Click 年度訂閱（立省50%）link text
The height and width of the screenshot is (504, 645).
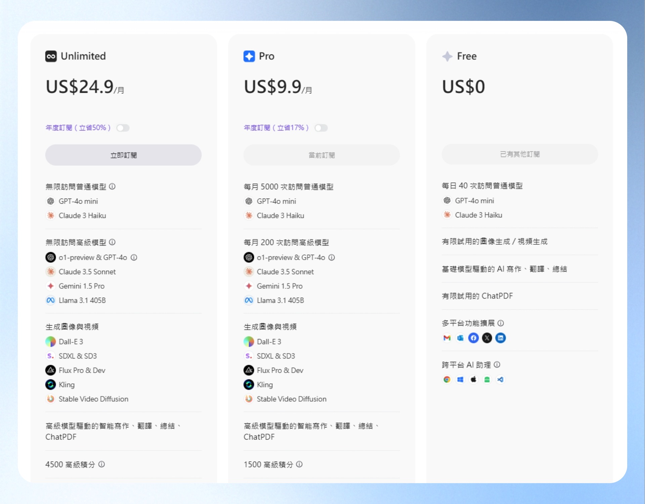click(x=78, y=128)
